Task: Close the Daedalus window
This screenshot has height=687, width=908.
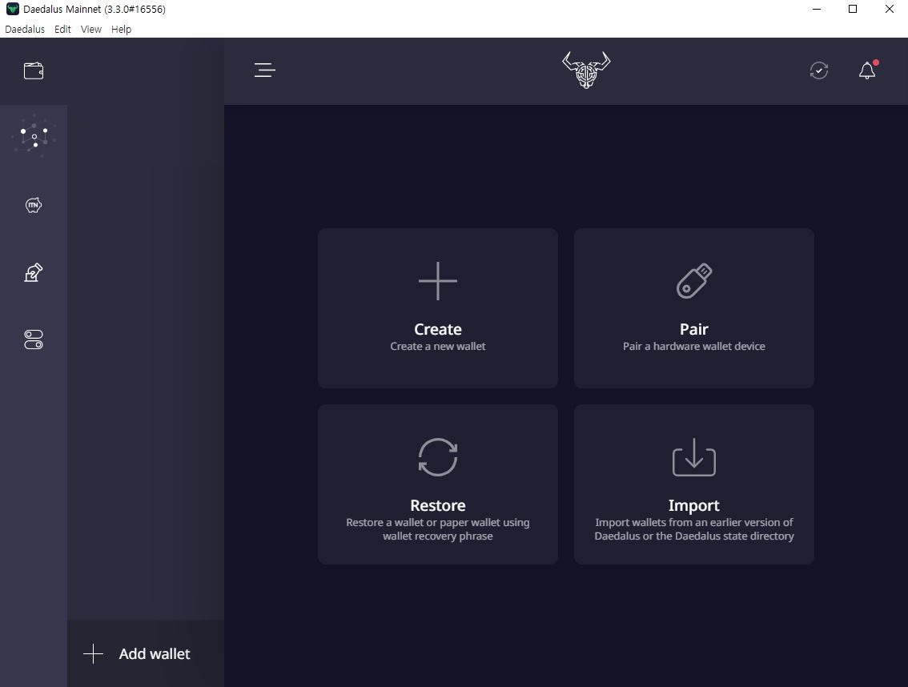Action: (x=890, y=10)
